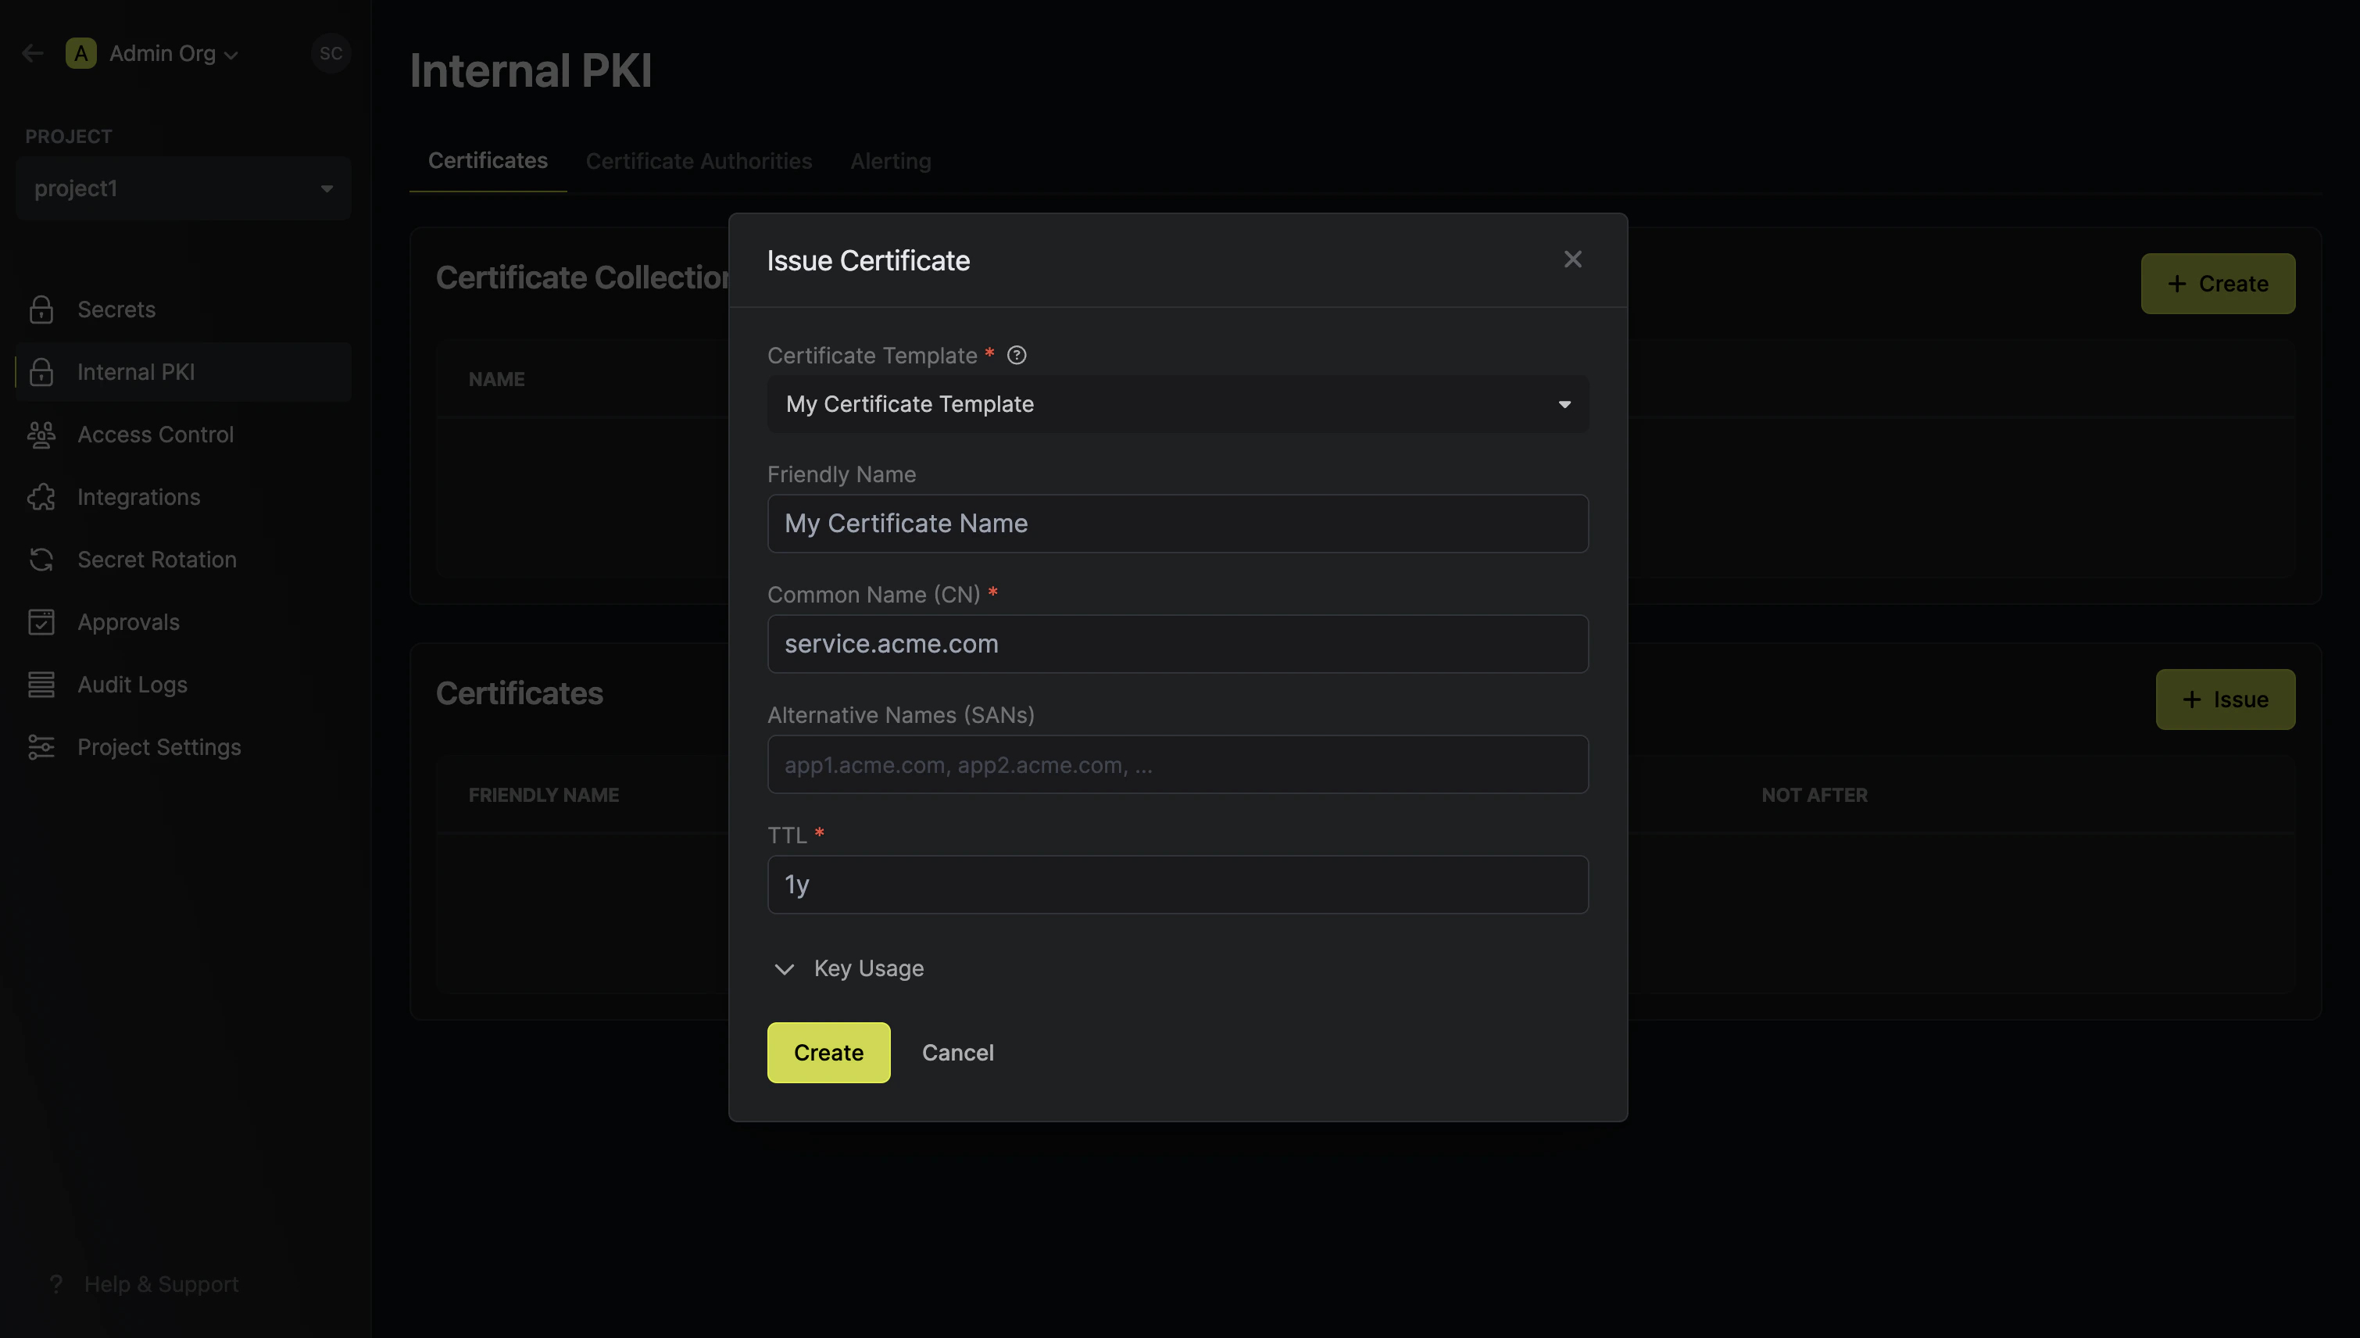Click the Internal PKI page heading
The image size is (2360, 1338).
[531, 71]
